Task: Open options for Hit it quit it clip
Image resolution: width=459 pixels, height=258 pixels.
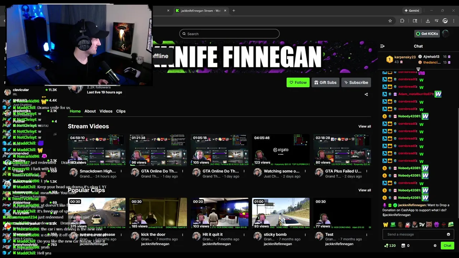Action: click(x=244, y=235)
